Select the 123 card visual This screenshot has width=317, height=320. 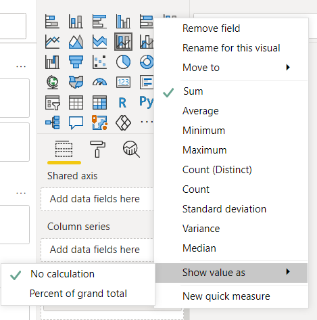[x=123, y=82]
